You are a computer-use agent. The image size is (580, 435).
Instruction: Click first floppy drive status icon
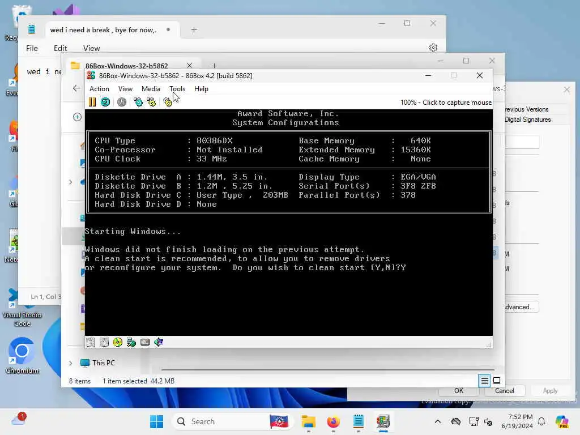(91, 342)
